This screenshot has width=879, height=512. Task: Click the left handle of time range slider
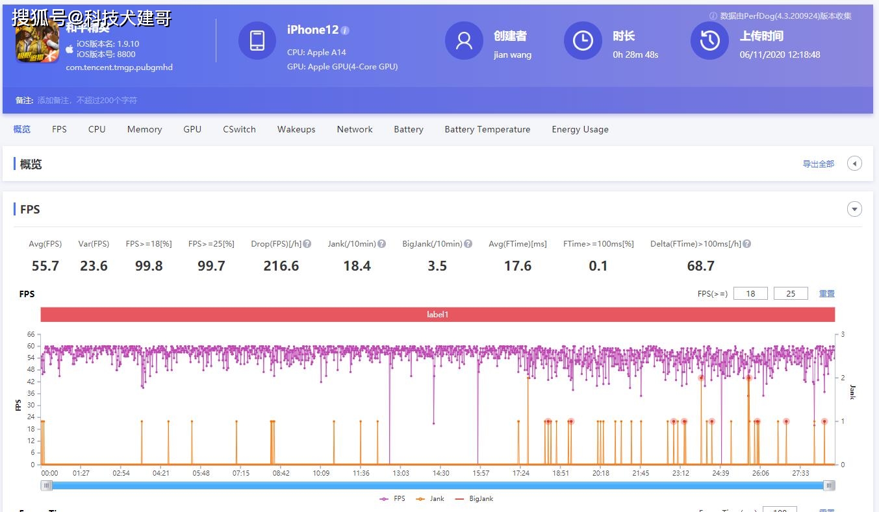click(47, 485)
